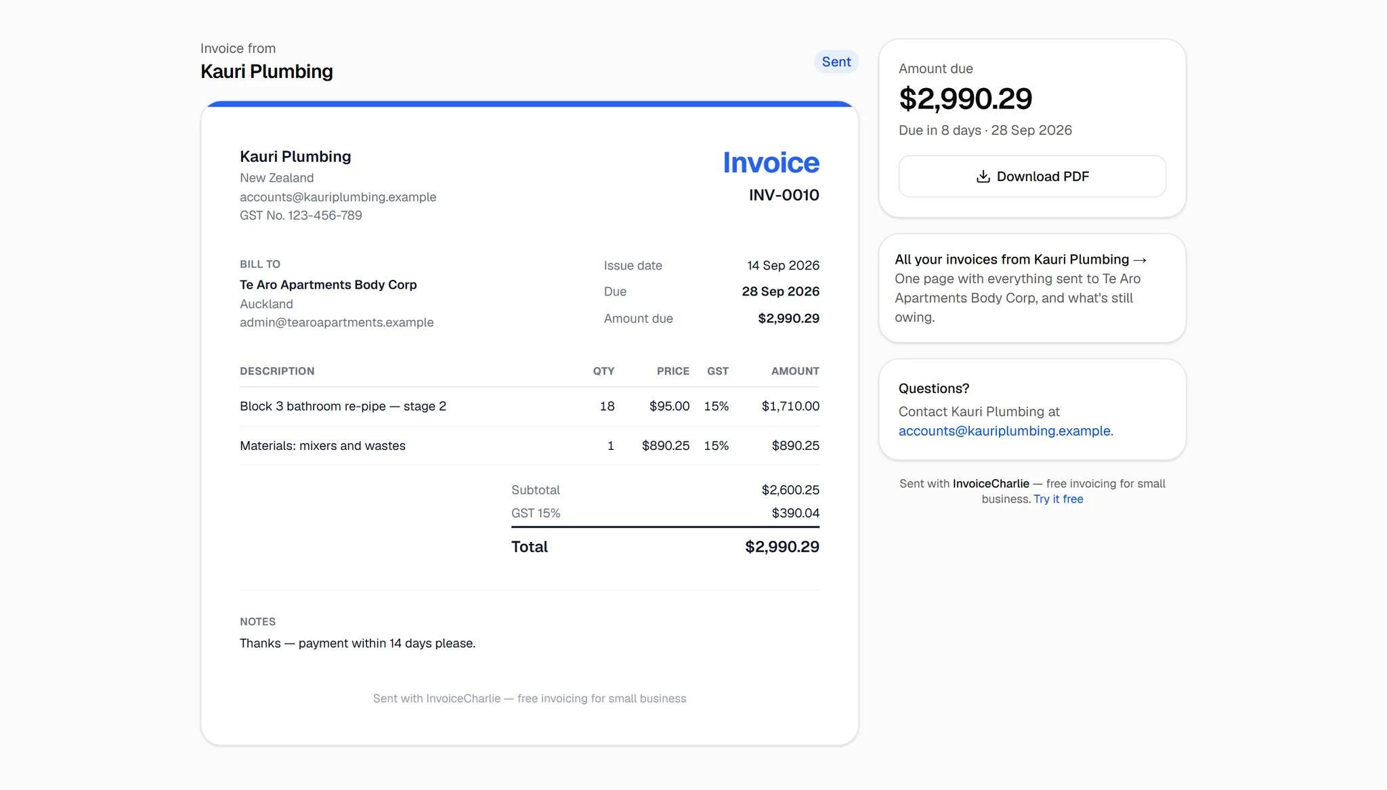Click the QTY column header
Screen dimensions: 1387x790
click(x=603, y=371)
